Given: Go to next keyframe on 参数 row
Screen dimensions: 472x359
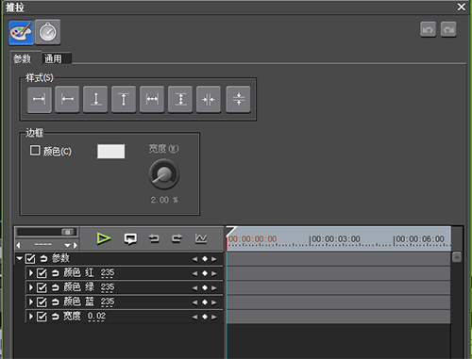Looking at the screenshot, I should pos(214,259).
